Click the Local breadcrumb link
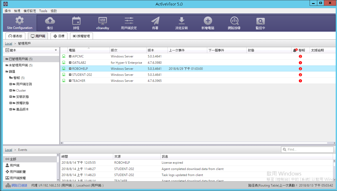 pos(8,44)
